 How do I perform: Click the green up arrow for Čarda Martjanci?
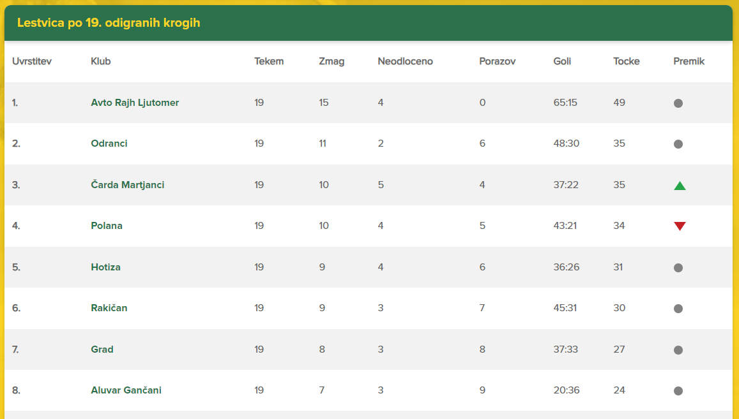680,186
